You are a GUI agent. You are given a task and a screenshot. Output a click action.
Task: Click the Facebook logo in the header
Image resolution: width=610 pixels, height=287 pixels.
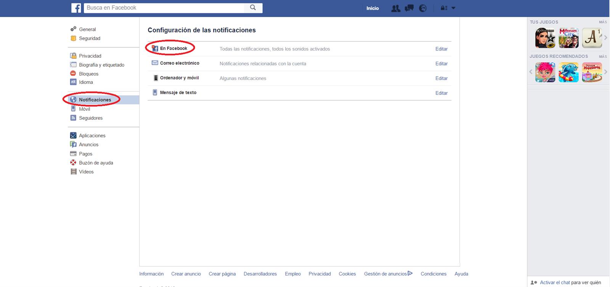[76, 8]
